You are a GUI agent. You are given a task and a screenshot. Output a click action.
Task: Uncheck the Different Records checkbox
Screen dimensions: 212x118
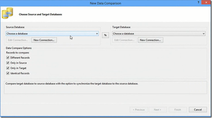8,58
